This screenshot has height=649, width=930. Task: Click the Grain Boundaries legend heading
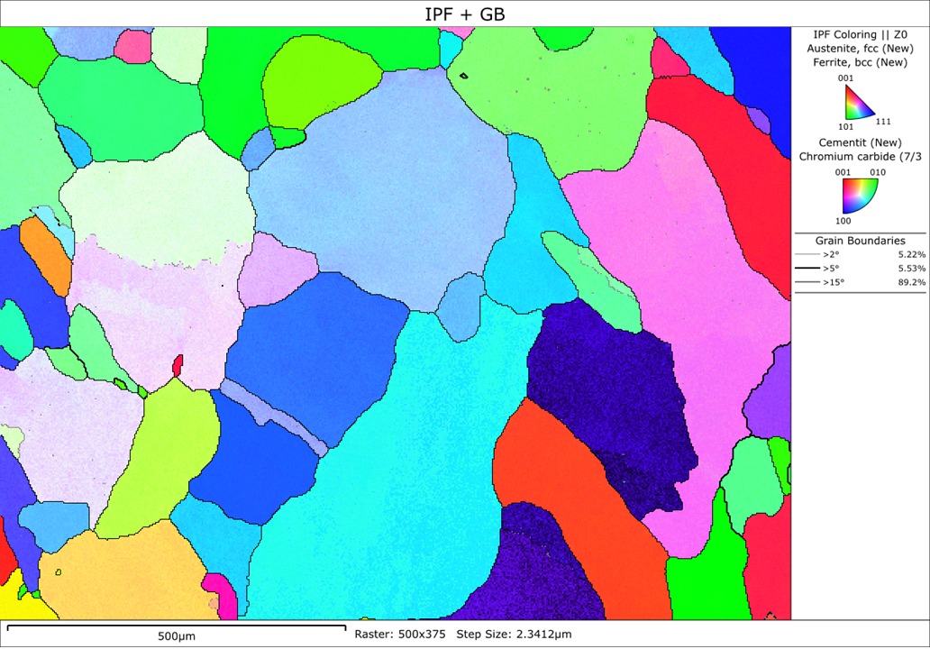(860, 241)
